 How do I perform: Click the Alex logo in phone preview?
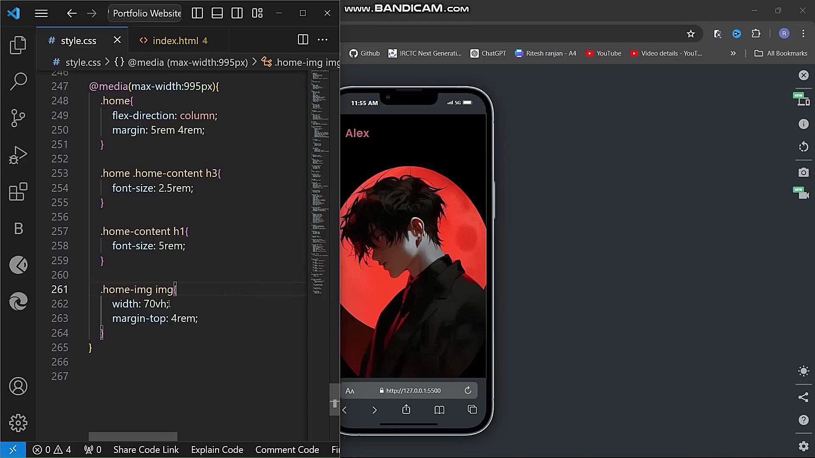point(357,133)
